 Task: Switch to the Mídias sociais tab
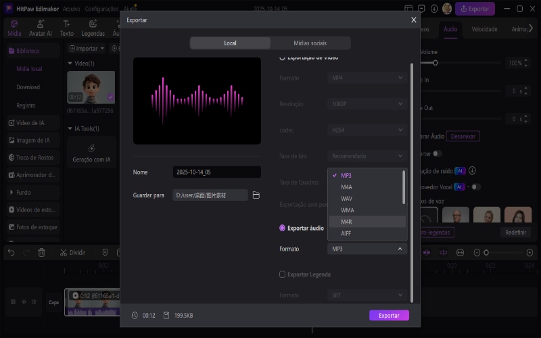[x=310, y=43]
